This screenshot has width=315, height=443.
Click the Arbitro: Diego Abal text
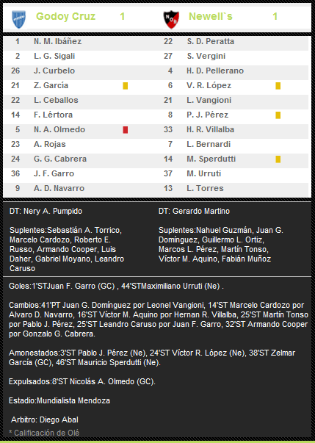(45, 419)
